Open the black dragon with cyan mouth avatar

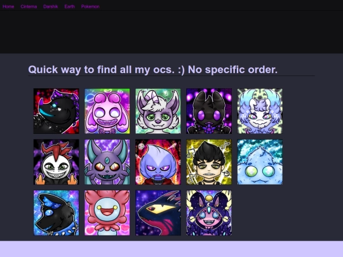click(57, 111)
